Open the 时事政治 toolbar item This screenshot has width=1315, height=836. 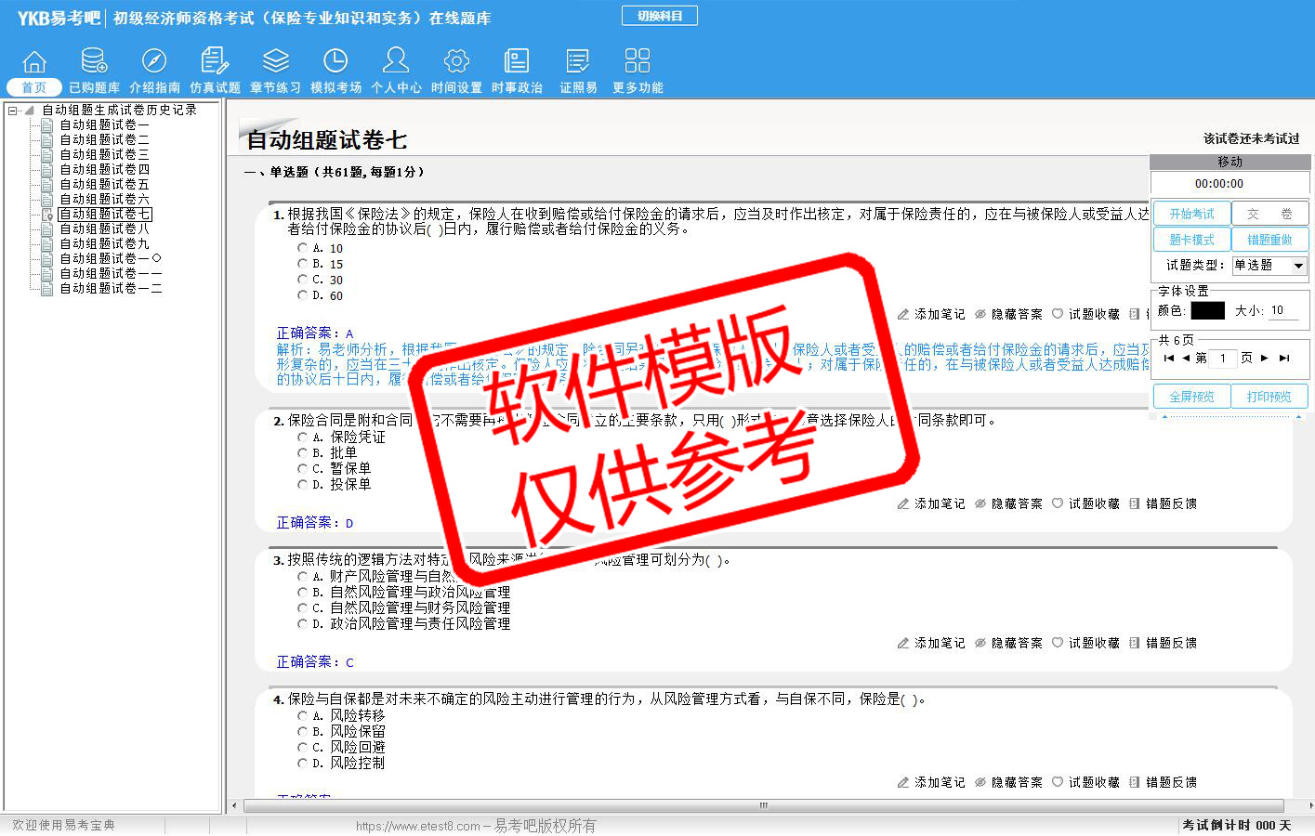click(x=517, y=62)
